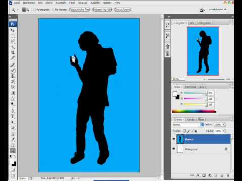Enable the Alle Fenster checkbox
The image size is (242, 181).
tap(53, 10)
